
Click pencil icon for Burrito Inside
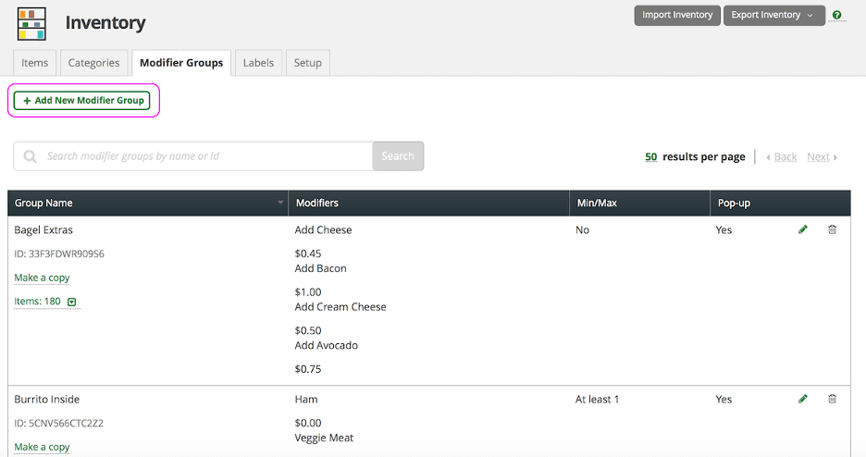803,399
